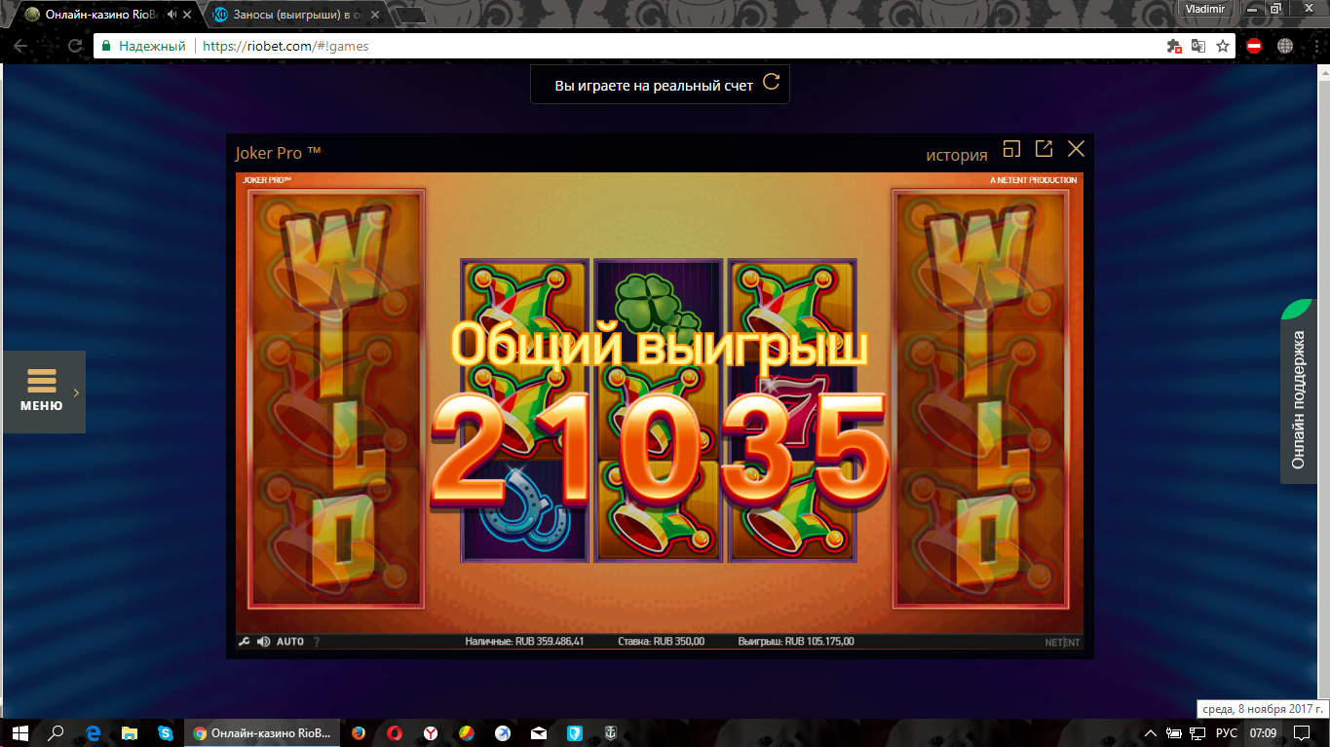Open World of Warships taskbar icon

(611, 732)
